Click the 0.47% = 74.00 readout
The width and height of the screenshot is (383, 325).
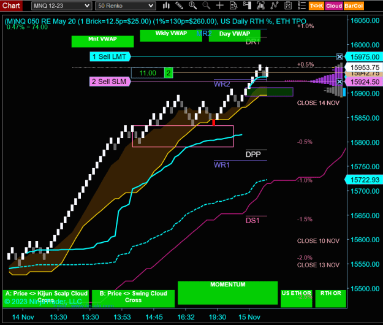(27, 27)
